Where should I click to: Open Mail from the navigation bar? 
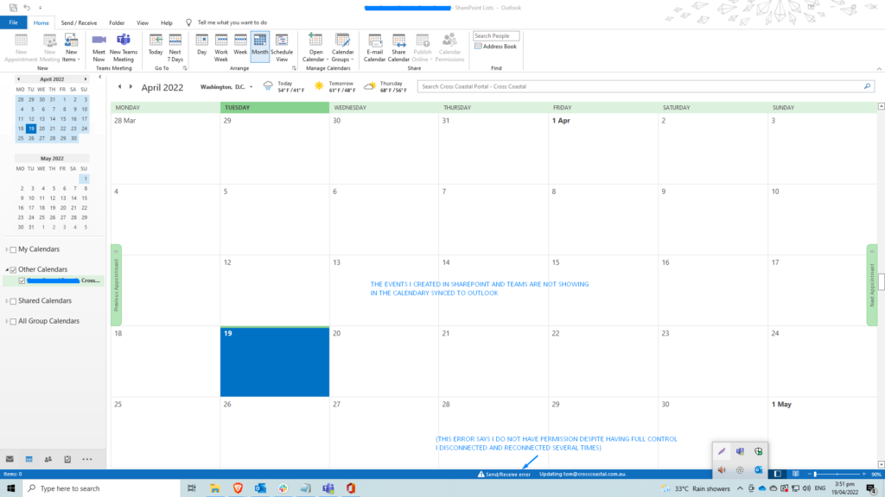pos(10,459)
